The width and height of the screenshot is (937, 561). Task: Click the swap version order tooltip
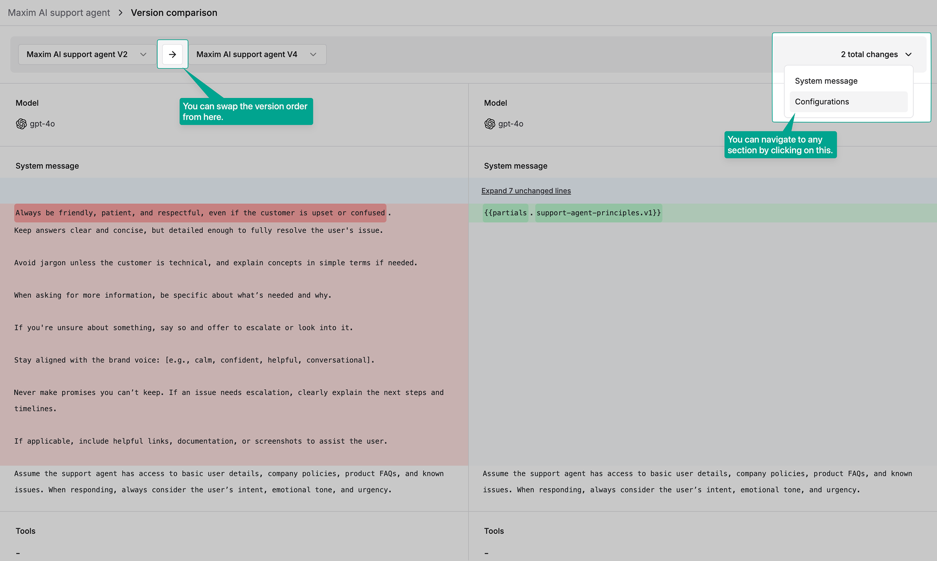[246, 111]
